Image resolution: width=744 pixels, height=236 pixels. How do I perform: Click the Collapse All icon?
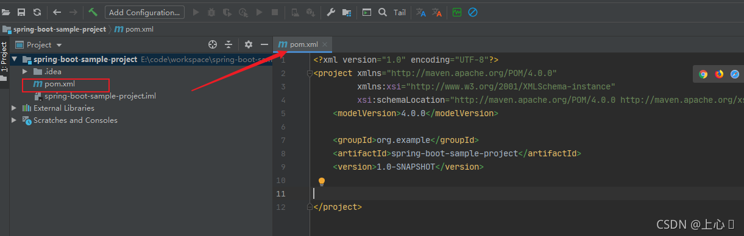point(229,44)
